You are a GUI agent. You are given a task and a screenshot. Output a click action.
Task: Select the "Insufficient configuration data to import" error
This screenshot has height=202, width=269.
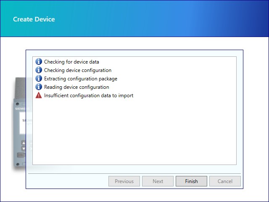coord(89,96)
